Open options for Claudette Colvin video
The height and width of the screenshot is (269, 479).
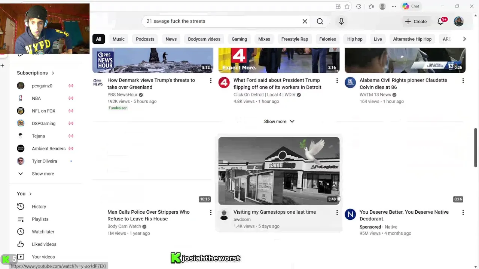(463, 81)
